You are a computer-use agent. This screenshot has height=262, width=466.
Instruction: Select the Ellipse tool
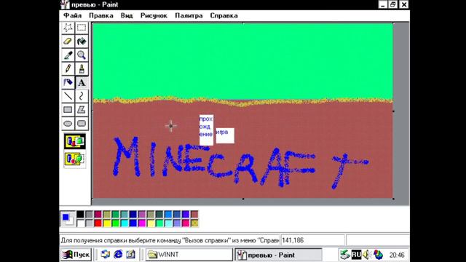(68, 123)
